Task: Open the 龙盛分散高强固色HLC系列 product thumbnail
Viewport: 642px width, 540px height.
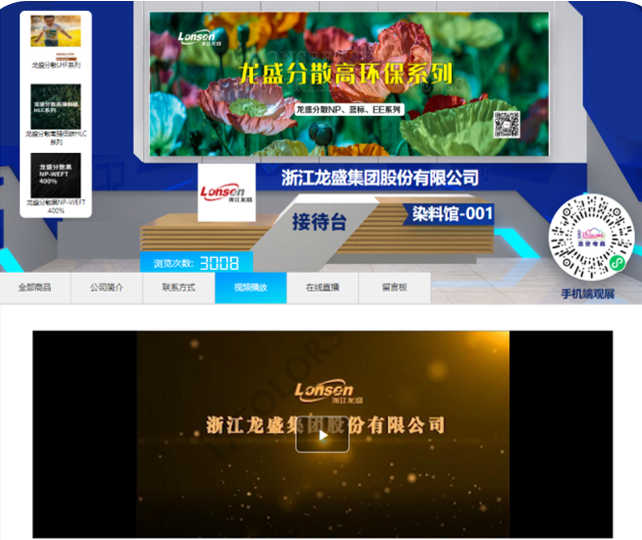Action: pyautogui.click(x=56, y=106)
